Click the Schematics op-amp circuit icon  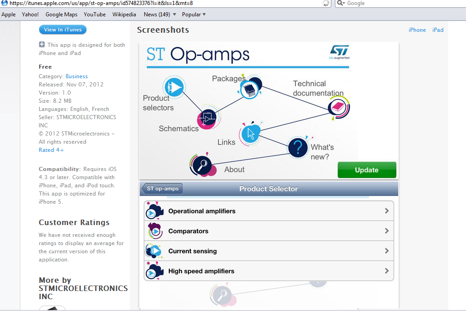(208, 118)
